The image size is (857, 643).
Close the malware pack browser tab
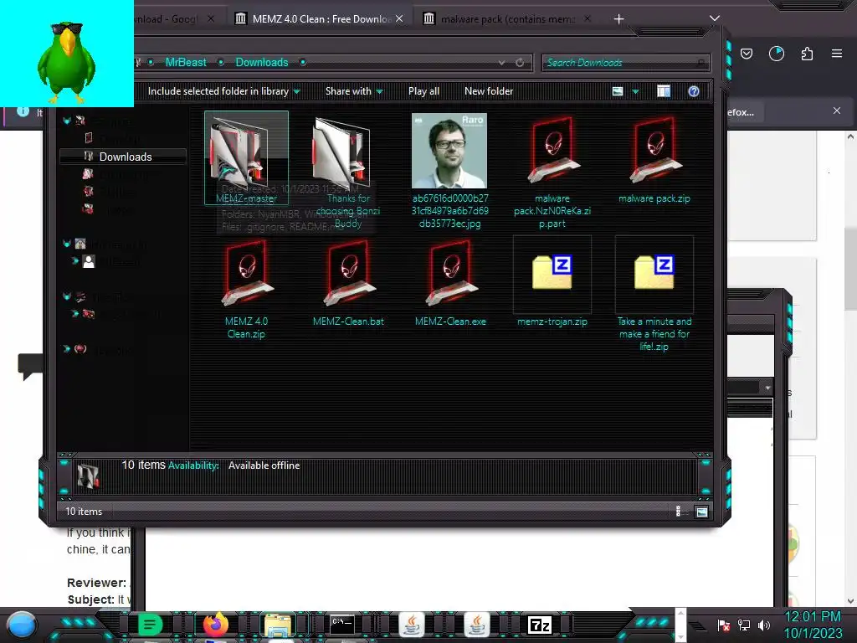click(x=588, y=18)
